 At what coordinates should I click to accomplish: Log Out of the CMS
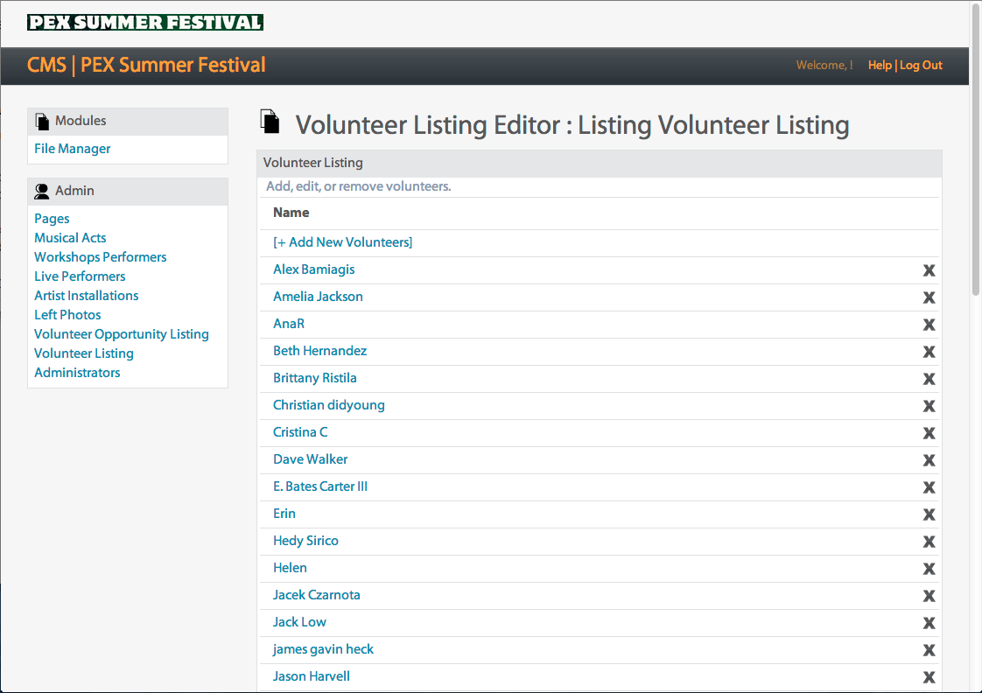pyautogui.click(x=922, y=66)
